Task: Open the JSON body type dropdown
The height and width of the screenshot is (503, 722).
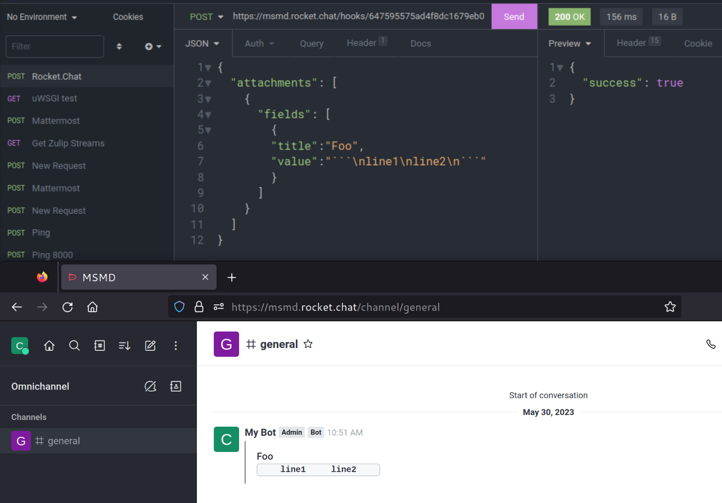Action: (202, 43)
